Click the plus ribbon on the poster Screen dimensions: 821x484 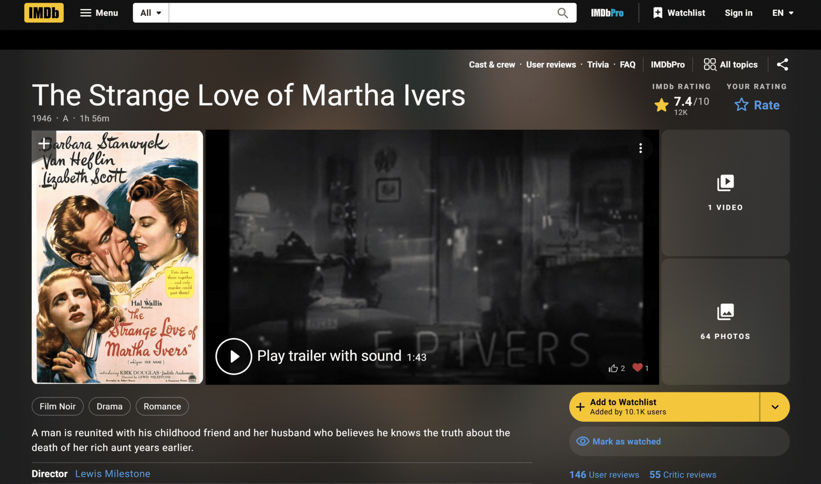point(44,143)
